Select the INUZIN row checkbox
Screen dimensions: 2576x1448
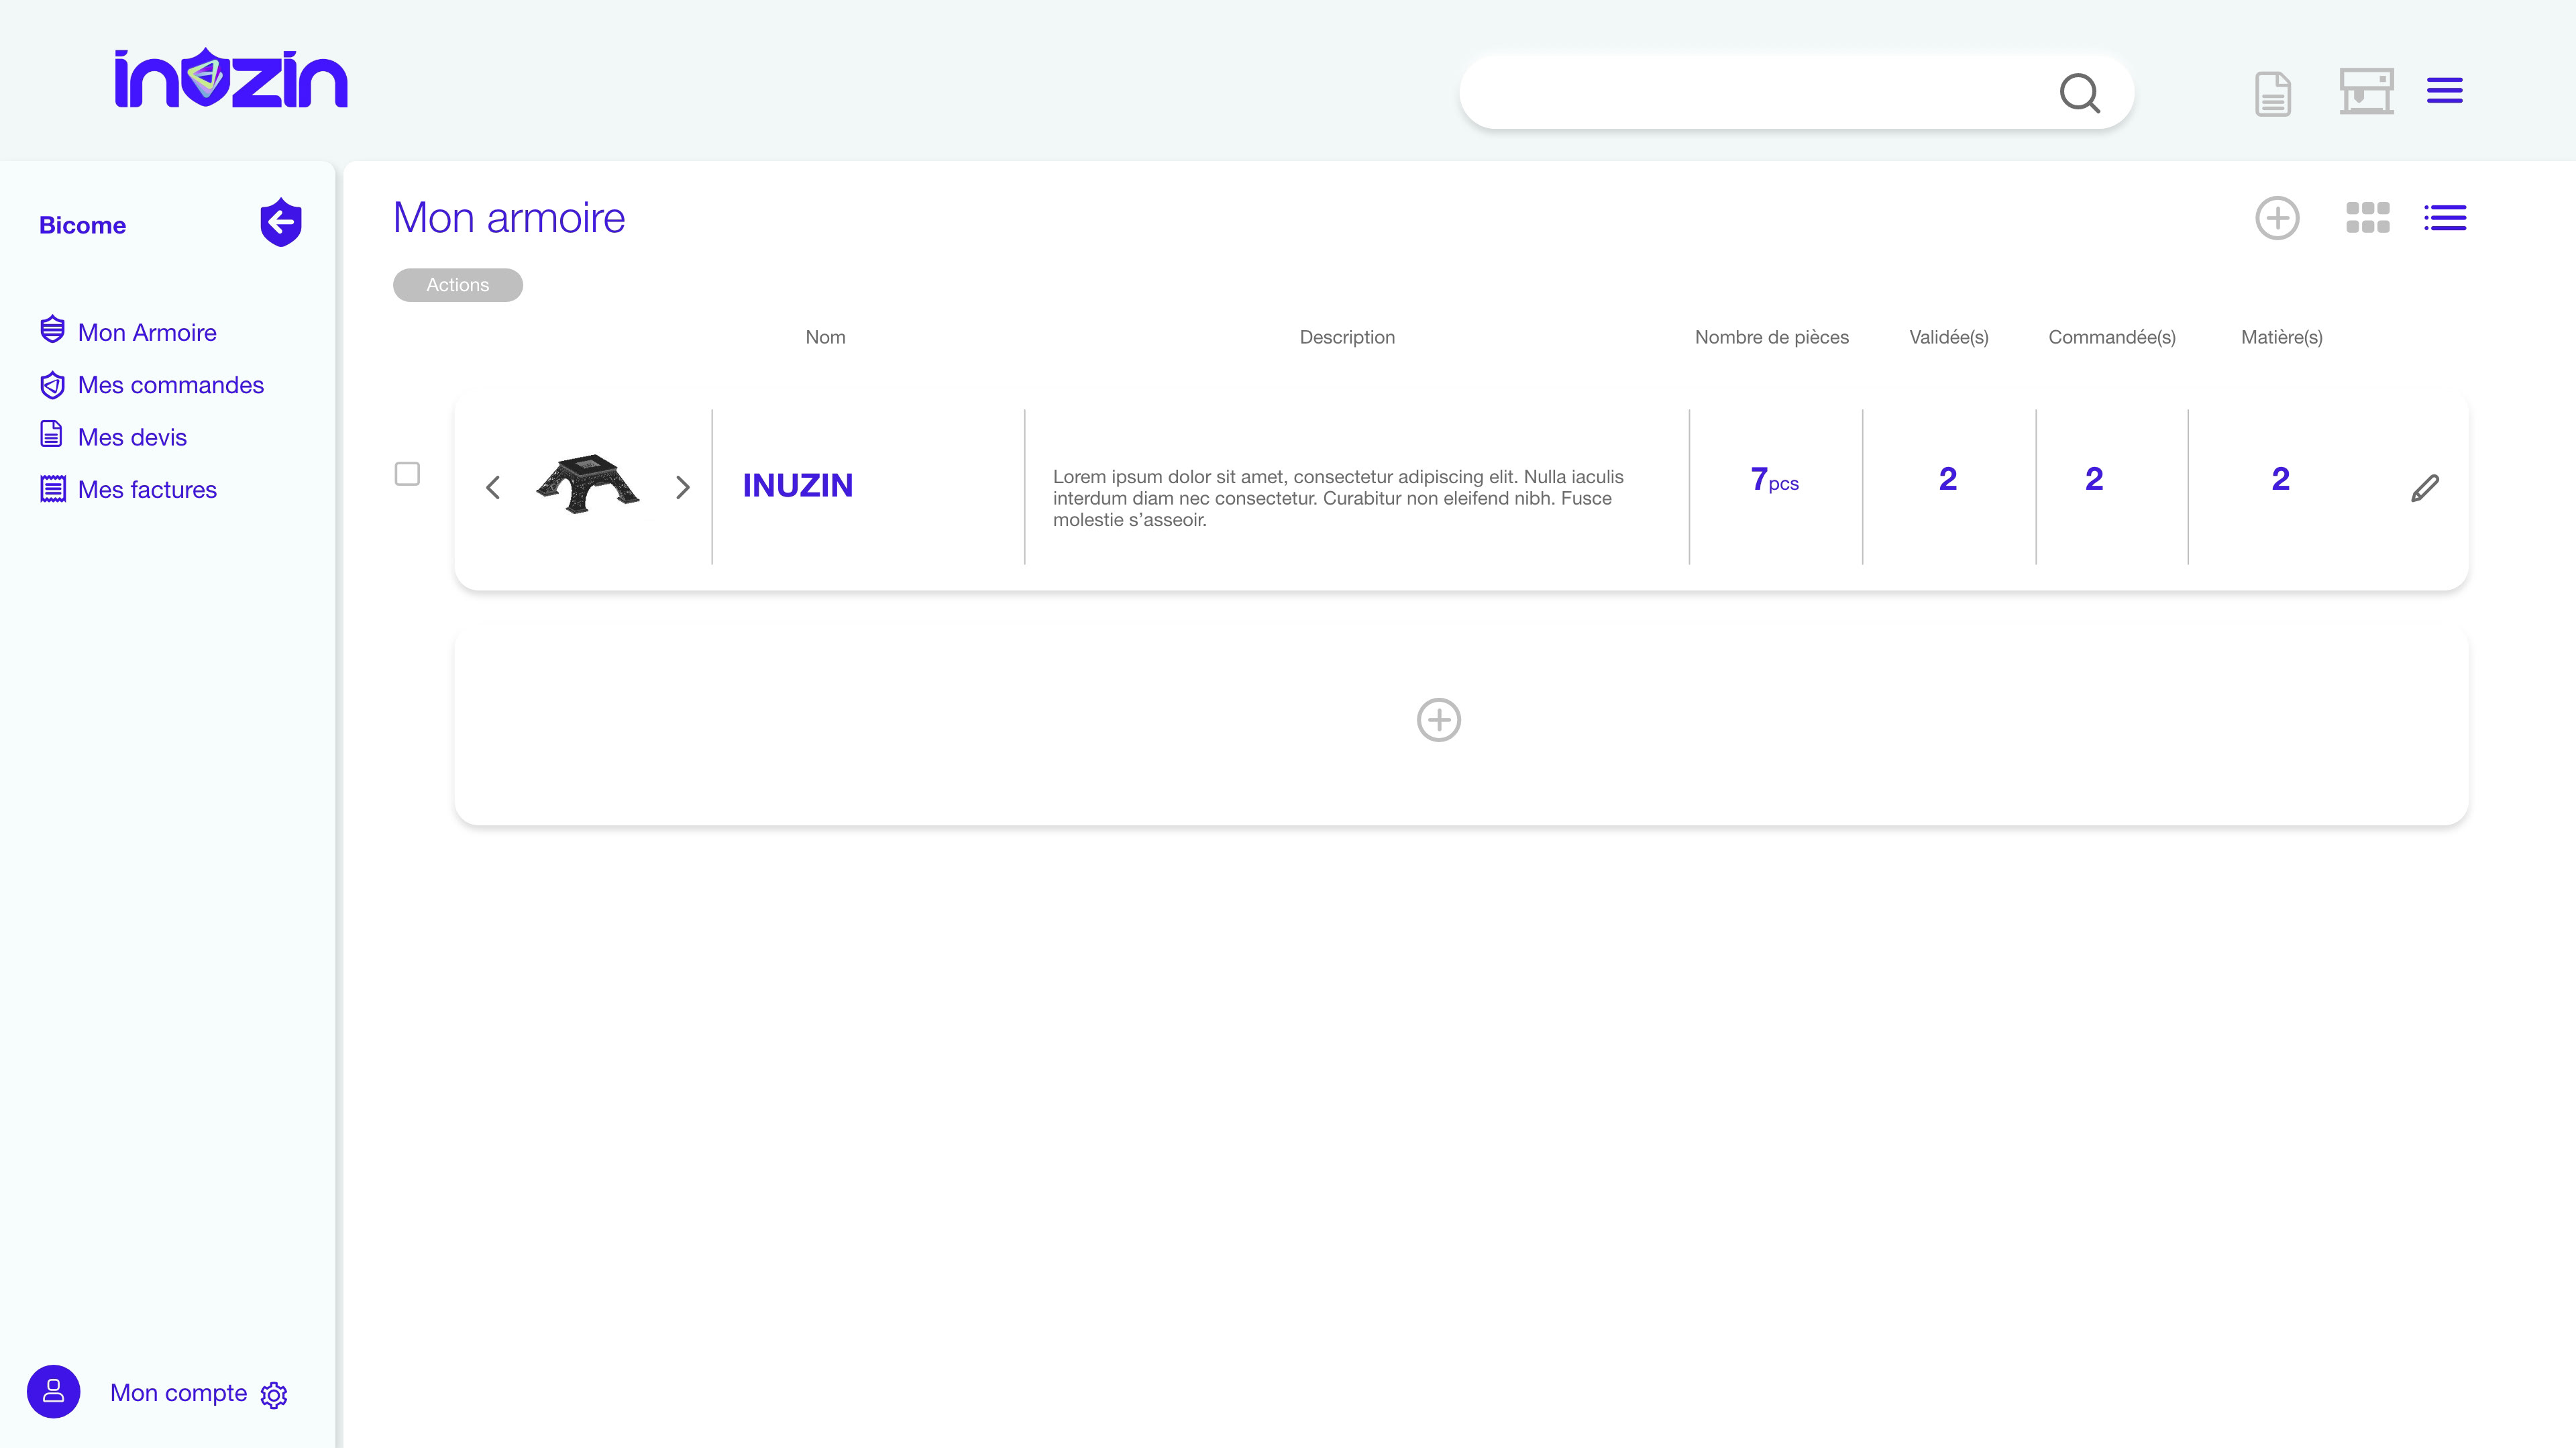407,474
